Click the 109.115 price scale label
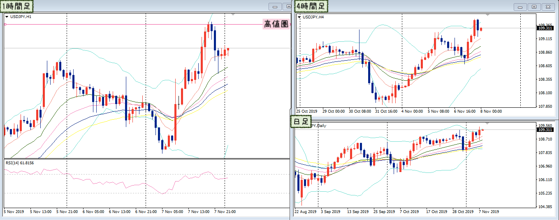 coord(545,39)
